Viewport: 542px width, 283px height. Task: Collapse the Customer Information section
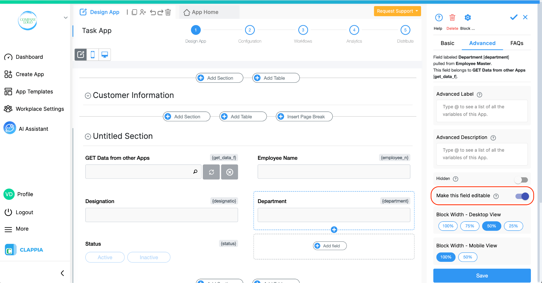click(x=88, y=96)
